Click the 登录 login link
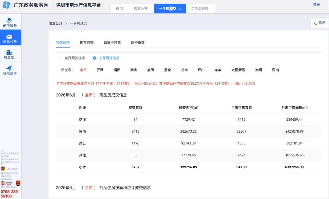This screenshot has width=329, height=199. 317,5
